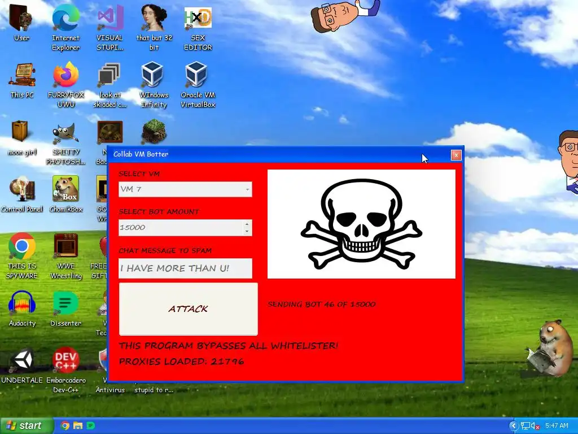Open the VISUAL STUPI... desktop icon
Viewport: 578px width, 434px height.
coord(110,19)
